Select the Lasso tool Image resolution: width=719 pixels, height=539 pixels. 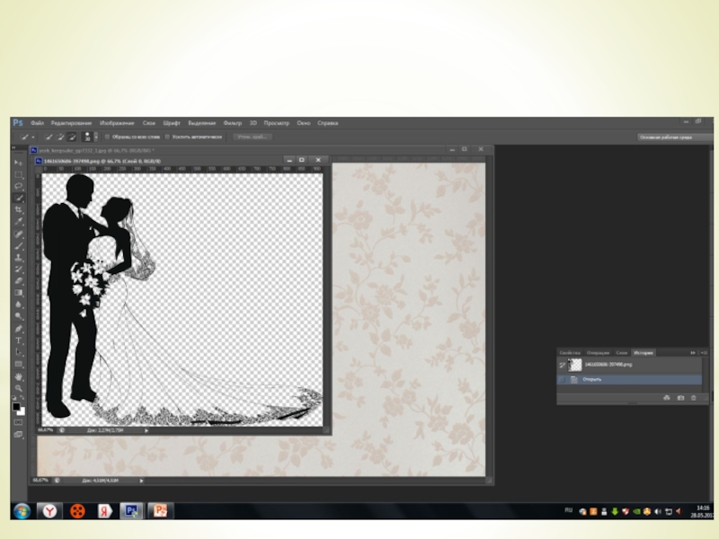pyautogui.click(x=18, y=186)
